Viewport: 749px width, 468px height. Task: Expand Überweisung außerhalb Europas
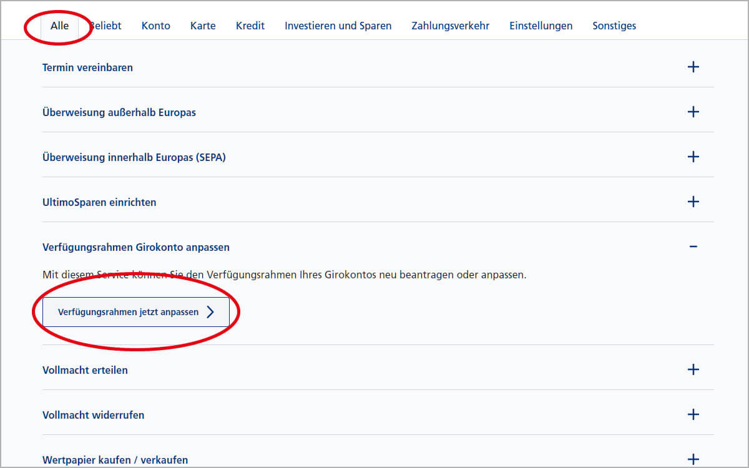point(693,112)
